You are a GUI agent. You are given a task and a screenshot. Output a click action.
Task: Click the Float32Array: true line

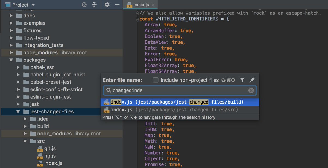[170, 66]
